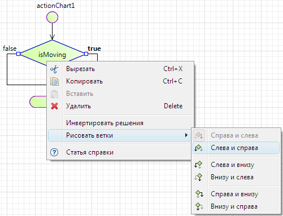Screen dimensions: 283x216
Task: Click the disabled Справа и слева option
Action: pyautogui.click(x=236, y=135)
